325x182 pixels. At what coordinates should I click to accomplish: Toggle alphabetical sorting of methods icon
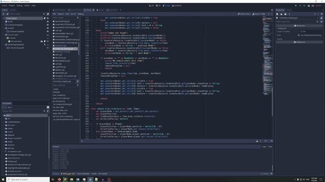(x=78, y=81)
